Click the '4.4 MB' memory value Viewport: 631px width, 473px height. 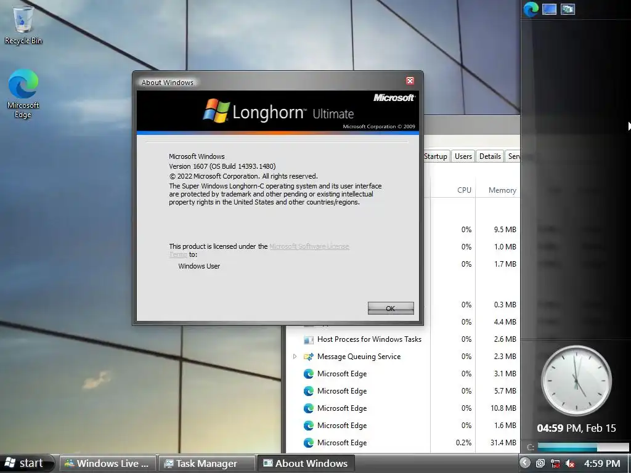(505, 322)
